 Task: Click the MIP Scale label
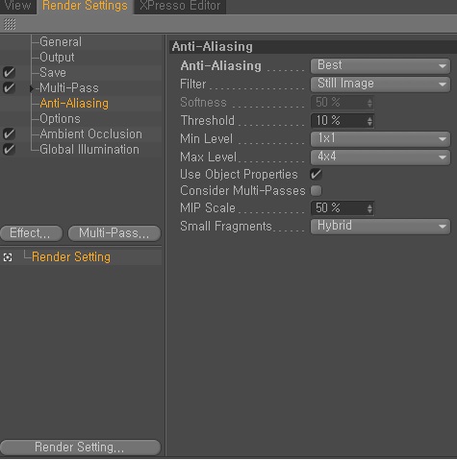[208, 208]
